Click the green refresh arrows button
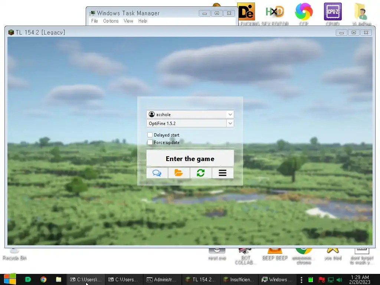Screen dimensions: 380x285 point(201,173)
